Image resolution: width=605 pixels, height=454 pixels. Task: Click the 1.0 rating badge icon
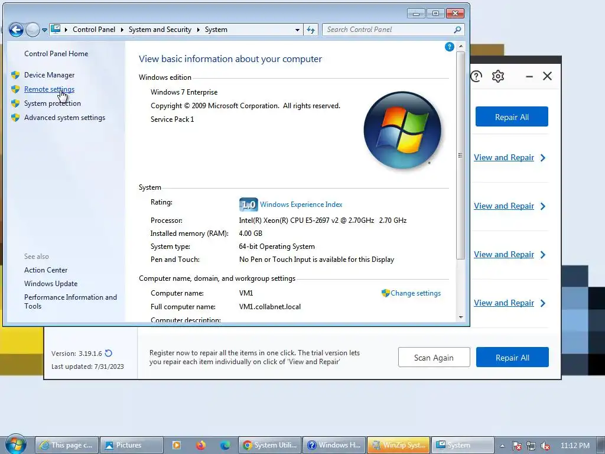tap(249, 204)
